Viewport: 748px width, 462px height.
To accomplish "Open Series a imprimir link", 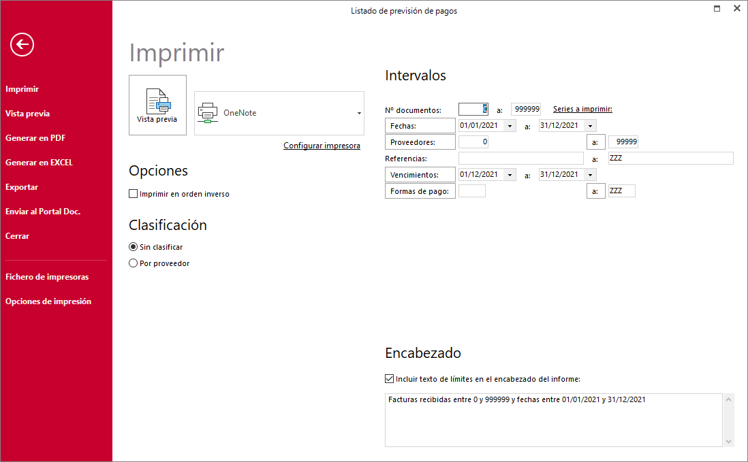I will 582,109.
